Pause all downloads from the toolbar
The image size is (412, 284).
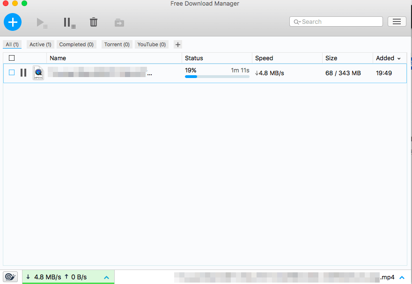click(x=69, y=23)
